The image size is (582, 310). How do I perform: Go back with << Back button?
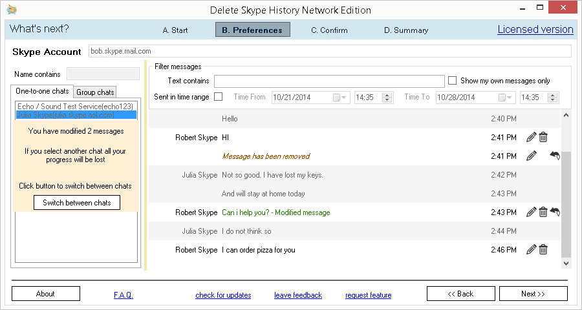[460, 294]
